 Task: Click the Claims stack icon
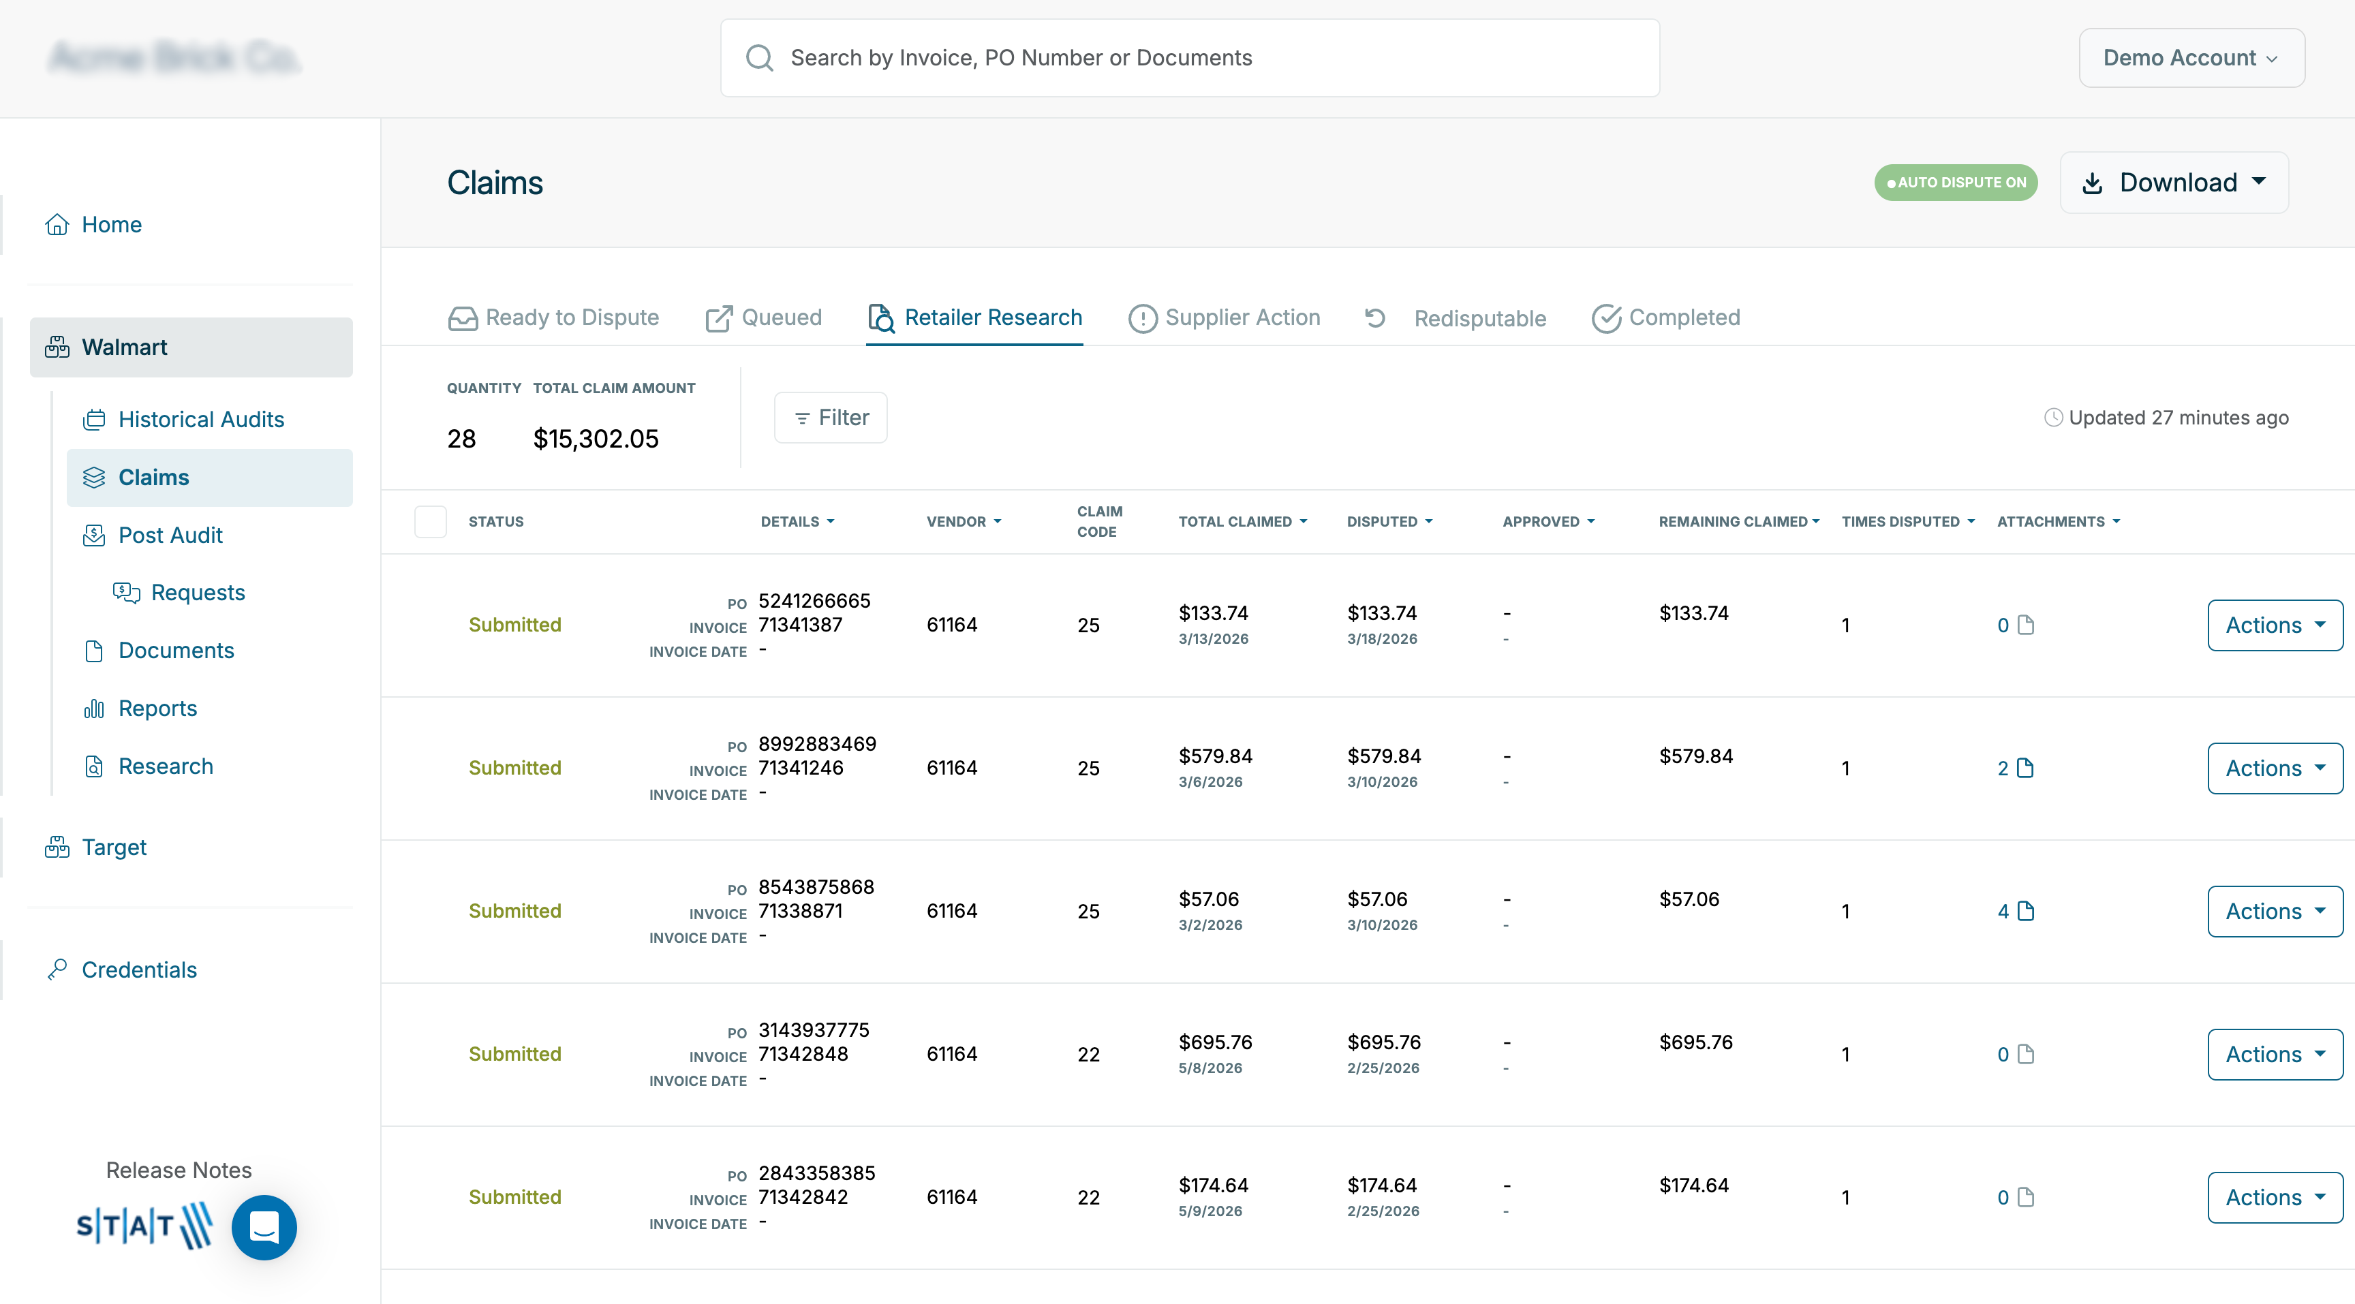tap(95, 477)
